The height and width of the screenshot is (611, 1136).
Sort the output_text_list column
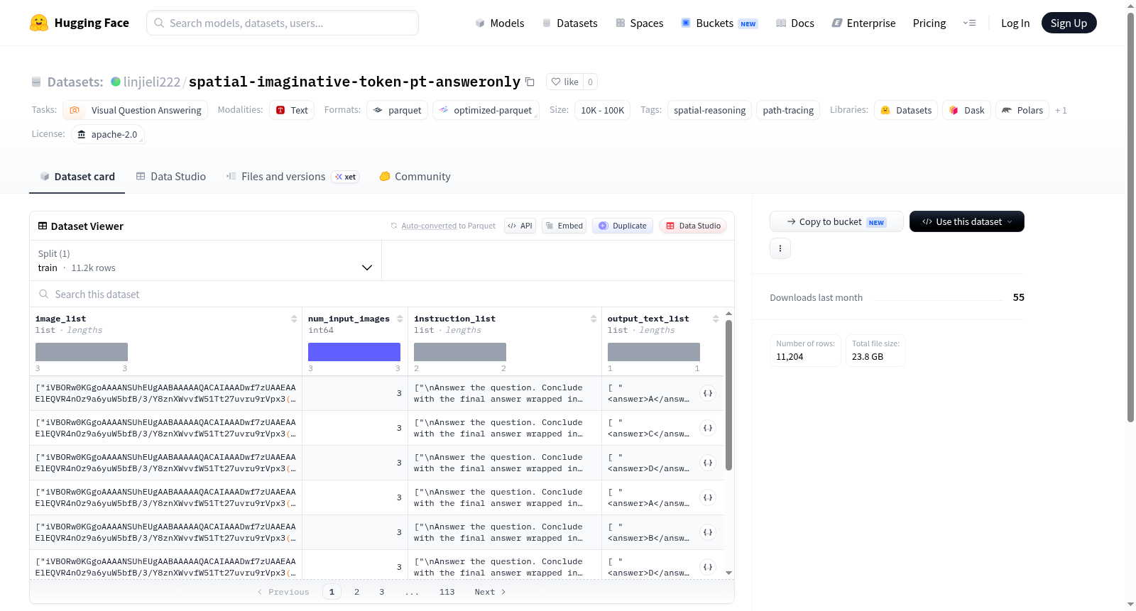[716, 319]
